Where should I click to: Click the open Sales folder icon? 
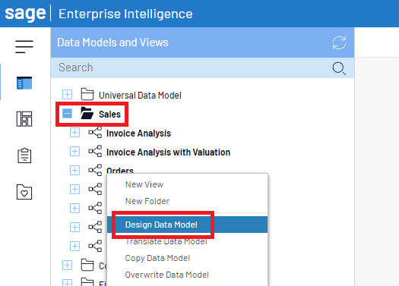[87, 113]
